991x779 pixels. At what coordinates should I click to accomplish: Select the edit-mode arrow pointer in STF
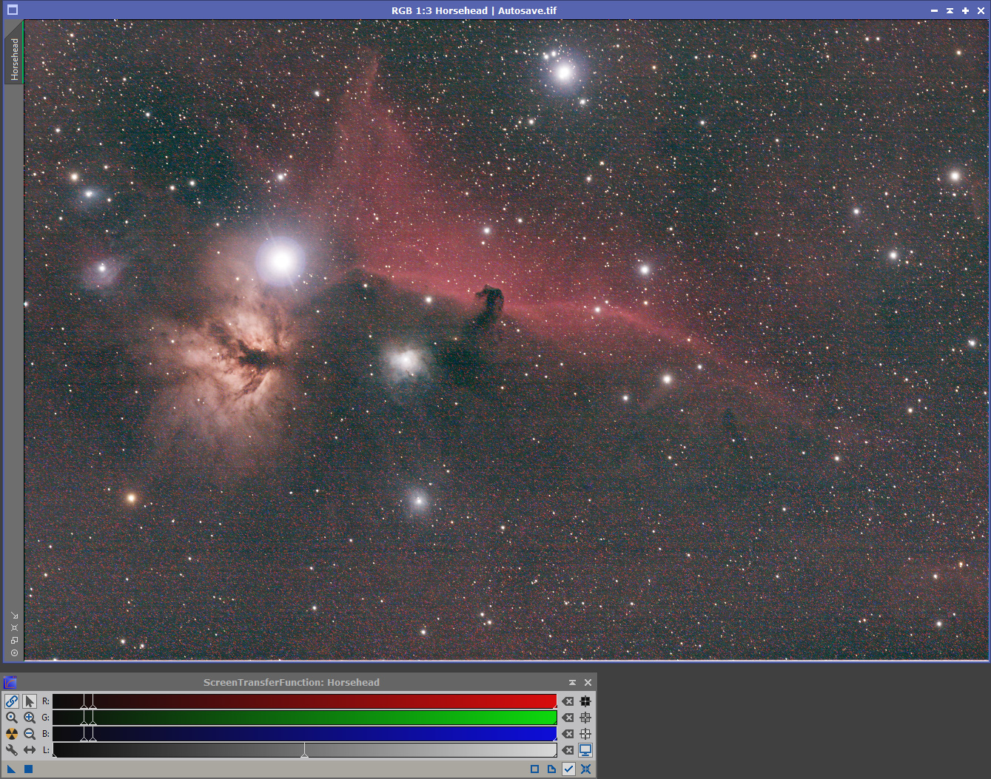(30, 701)
